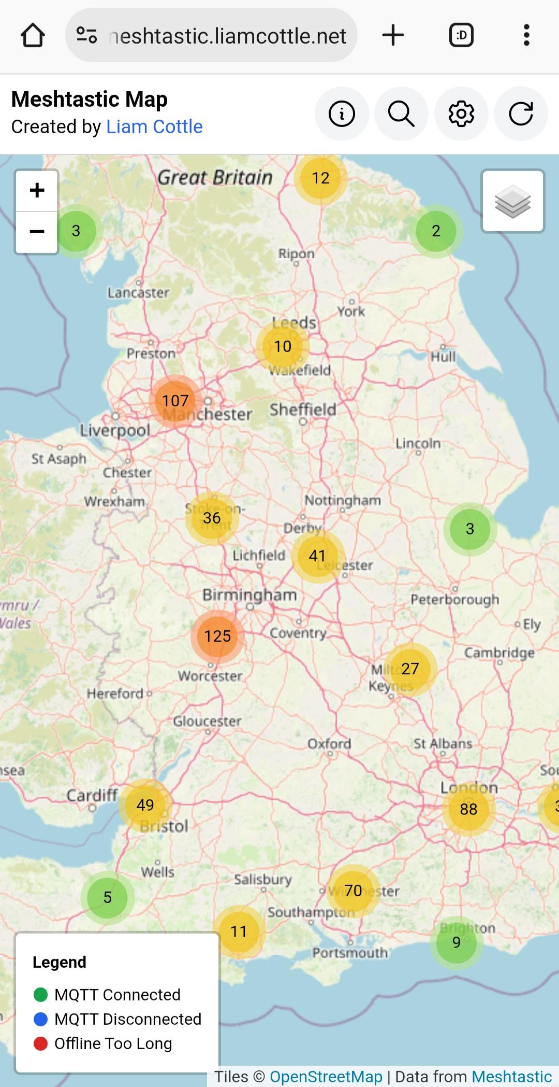
Task: Open the map settings gear
Action: coord(461,114)
